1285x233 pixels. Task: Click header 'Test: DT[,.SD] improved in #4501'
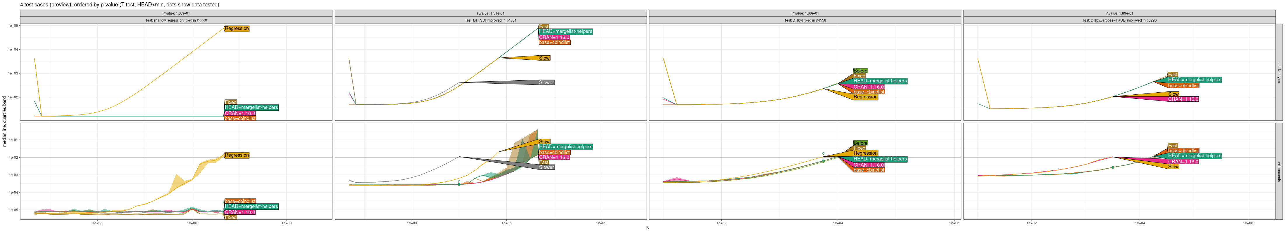490,20
